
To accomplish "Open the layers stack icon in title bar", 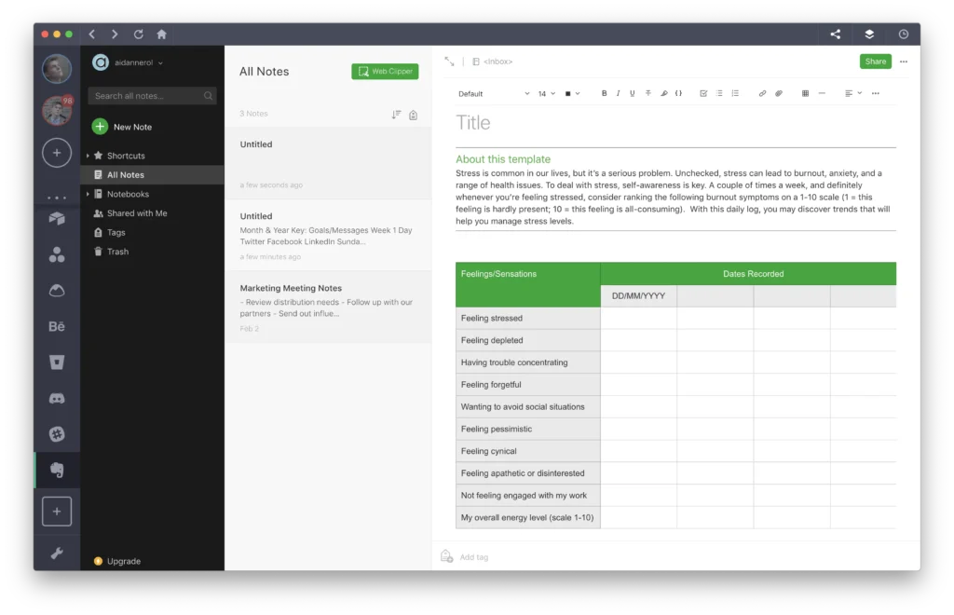I will coord(869,34).
